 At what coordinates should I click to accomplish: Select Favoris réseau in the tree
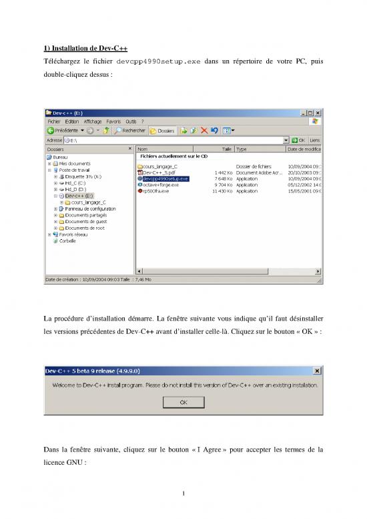[x=73, y=234]
